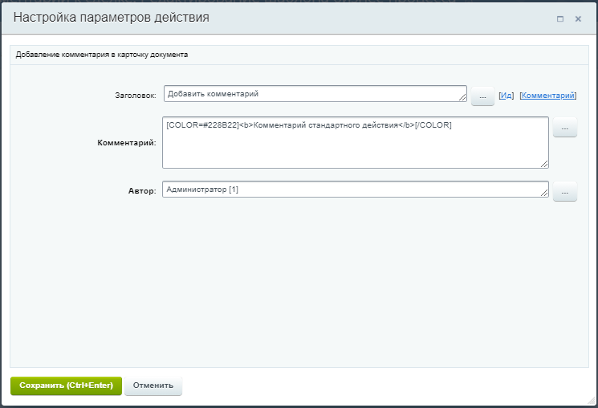Save settings with Сохранить (Ctrl+Enter)

pyautogui.click(x=66, y=386)
